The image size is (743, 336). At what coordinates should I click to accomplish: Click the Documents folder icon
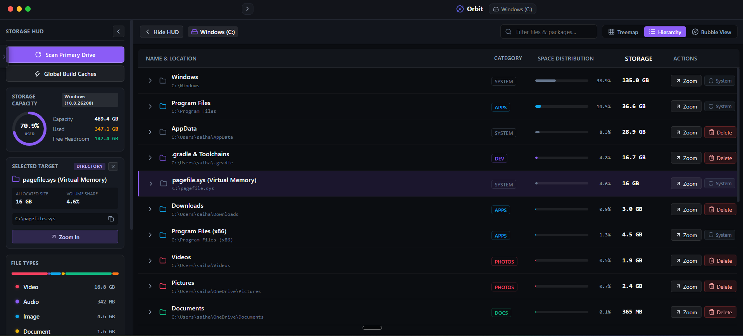click(x=163, y=312)
